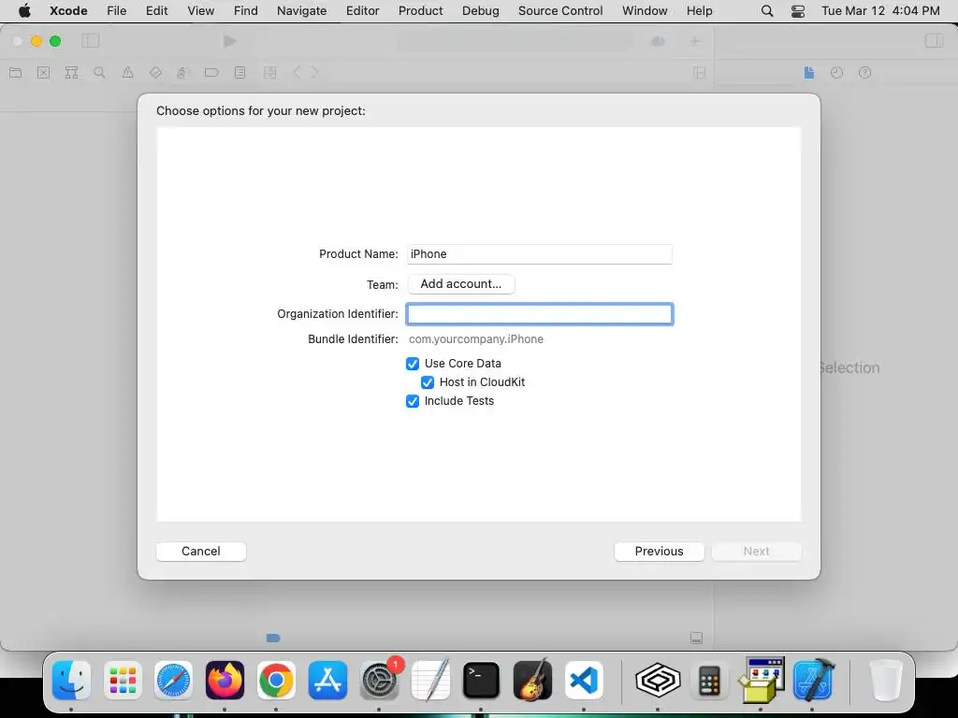The width and height of the screenshot is (958, 718).
Task: Open Spotlight search in menu bar
Action: coord(767,11)
